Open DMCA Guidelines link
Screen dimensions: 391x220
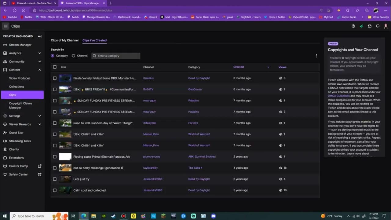tap(338, 96)
